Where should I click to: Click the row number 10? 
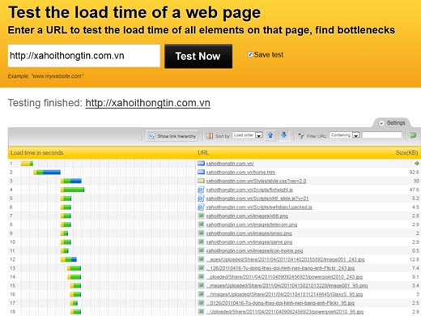point(12,242)
